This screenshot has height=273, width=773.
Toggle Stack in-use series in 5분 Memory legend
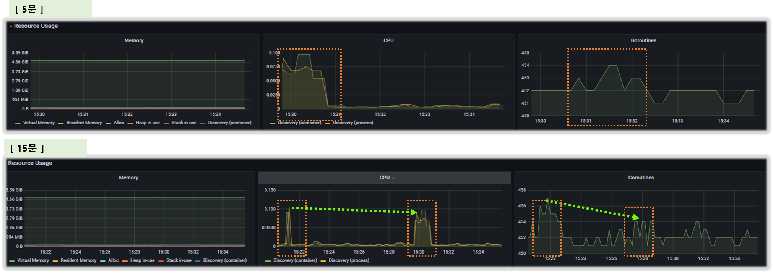point(184,123)
